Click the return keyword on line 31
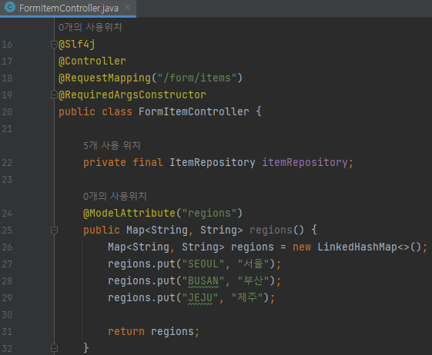 point(126,332)
